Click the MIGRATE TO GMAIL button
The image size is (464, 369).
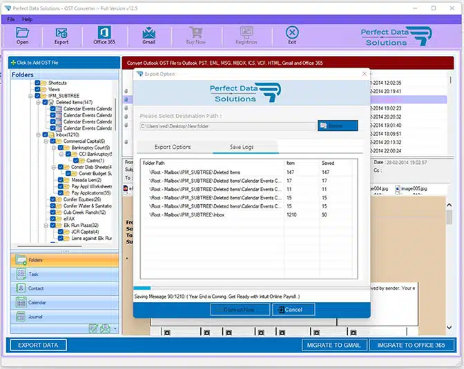[x=334, y=345]
